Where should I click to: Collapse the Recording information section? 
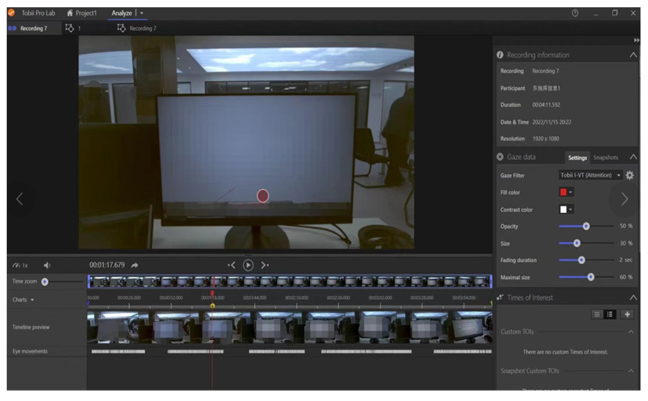[x=633, y=55]
